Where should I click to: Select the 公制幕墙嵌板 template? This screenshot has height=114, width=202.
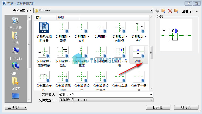[44, 81]
